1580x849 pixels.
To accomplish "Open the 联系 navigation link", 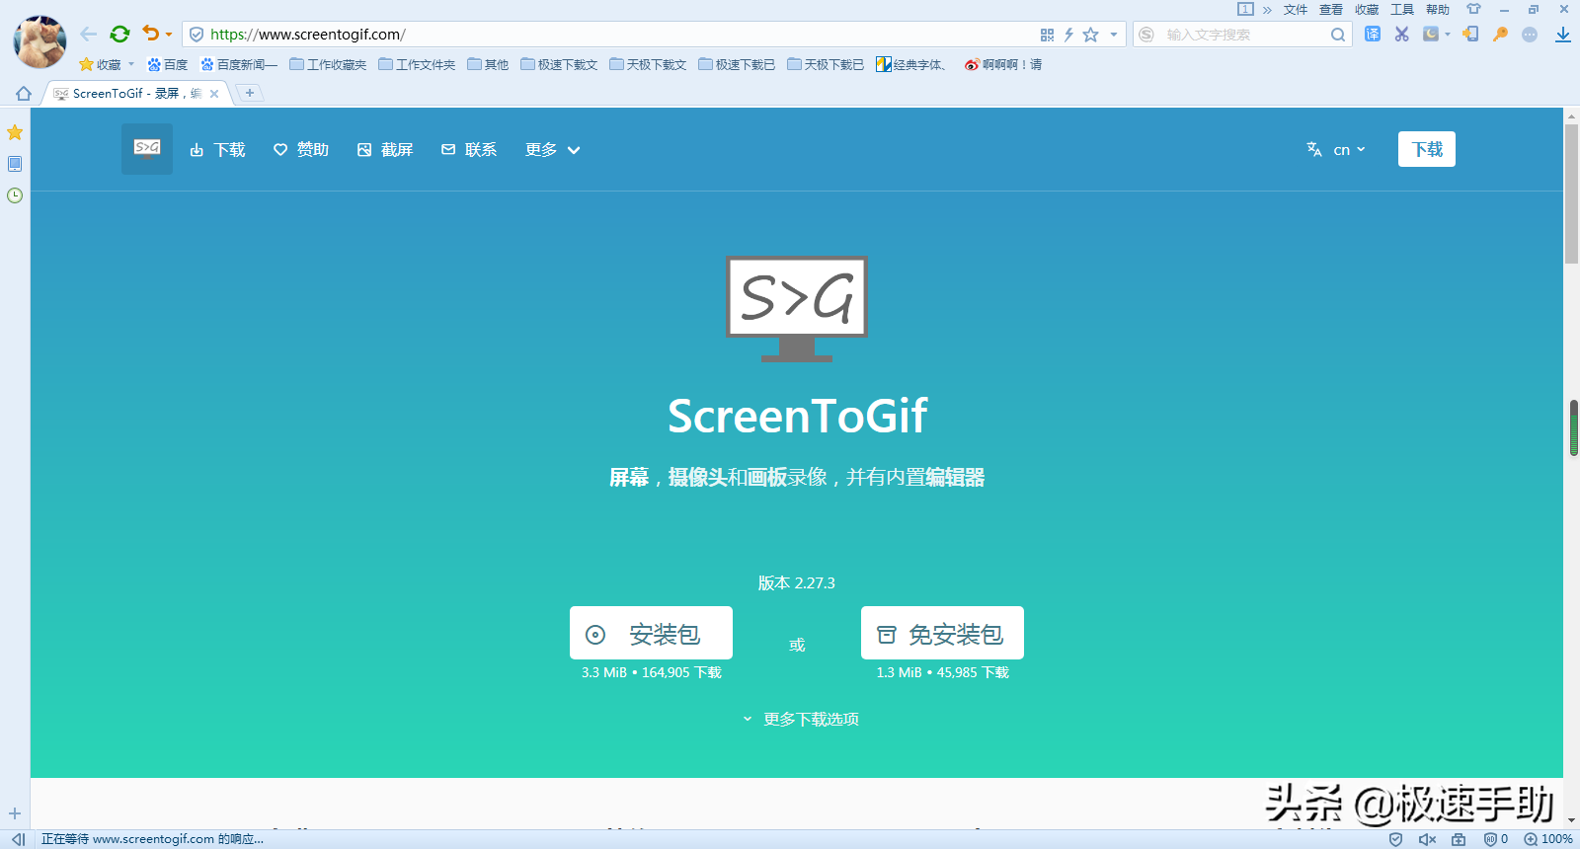I will [469, 149].
